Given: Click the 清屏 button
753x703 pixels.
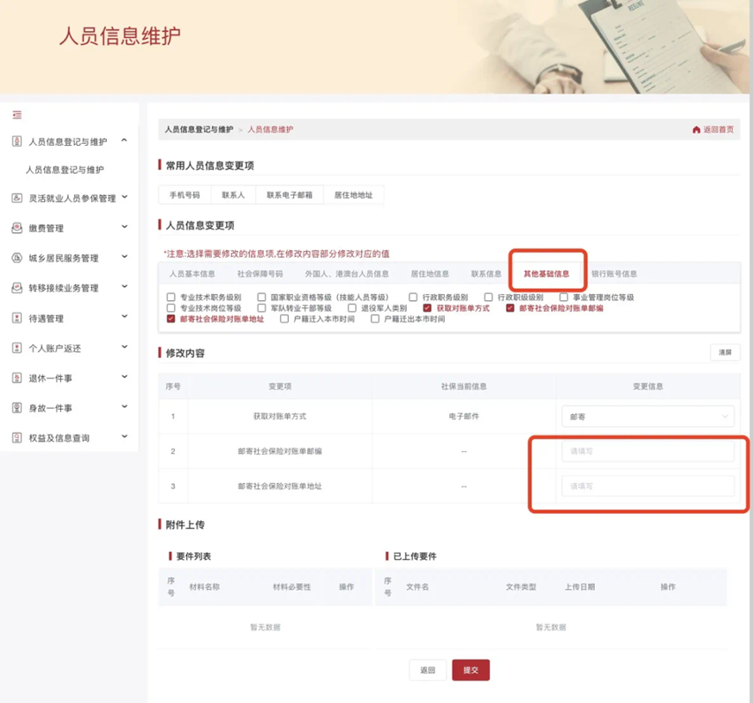Looking at the screenshot, I should [x=725, y=352].
